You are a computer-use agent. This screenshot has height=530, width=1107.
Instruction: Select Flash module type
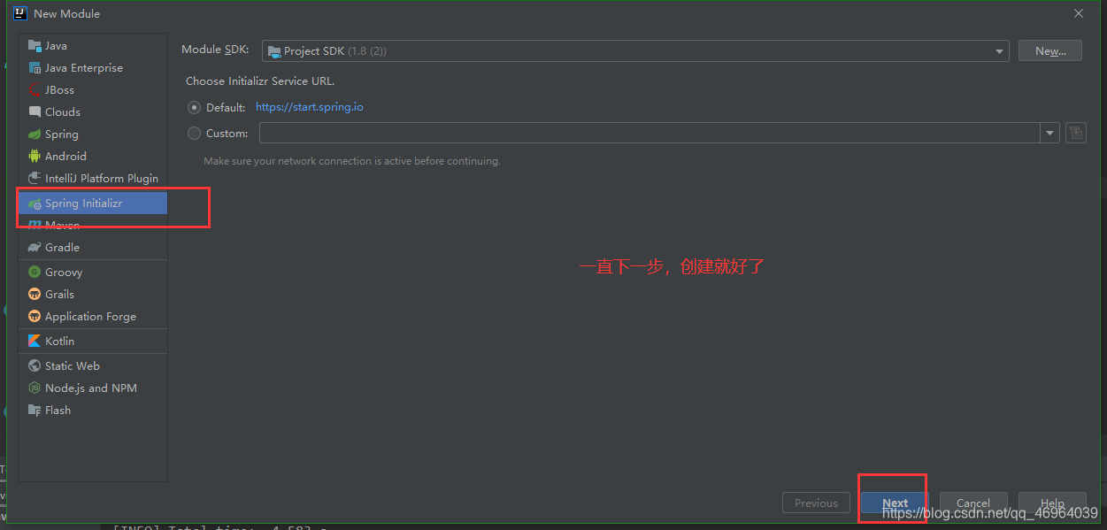coord(93,411)
